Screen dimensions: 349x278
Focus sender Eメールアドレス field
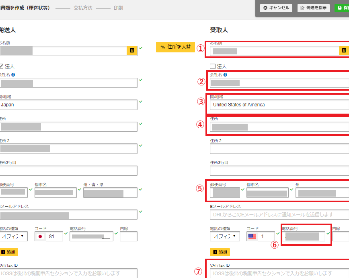(x=68, y=215)
